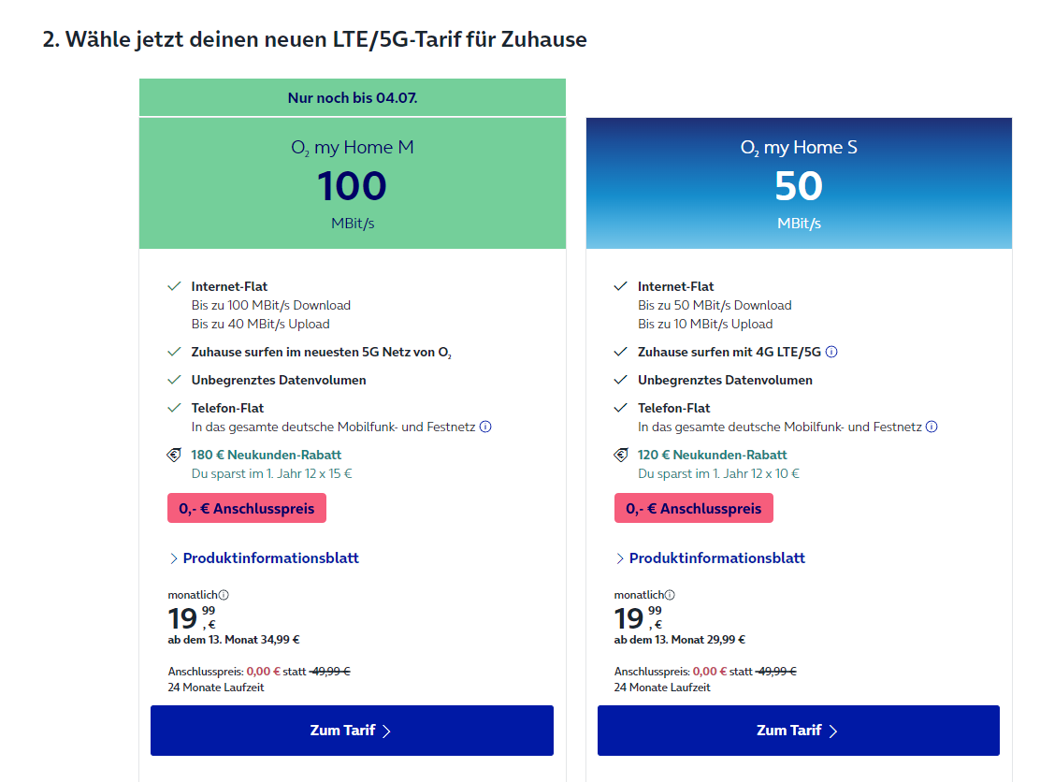The width and height of the screenshot is (1040, 782).
Task: Click checkmark next to 100 MBit/s Internet-Flat
Action: 174,286
